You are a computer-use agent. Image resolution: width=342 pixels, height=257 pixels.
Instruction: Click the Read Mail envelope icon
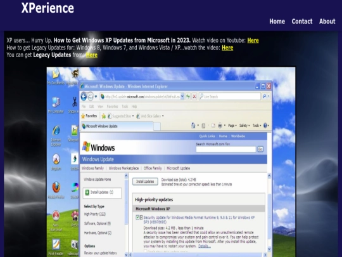tap(213, 126)
